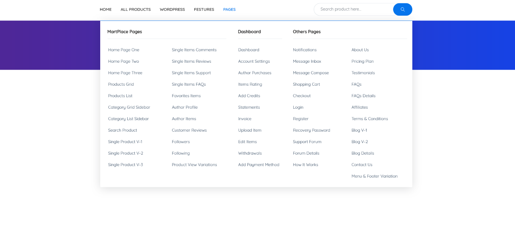
Task: Open the Pricing Plan page
Action: 362,62
